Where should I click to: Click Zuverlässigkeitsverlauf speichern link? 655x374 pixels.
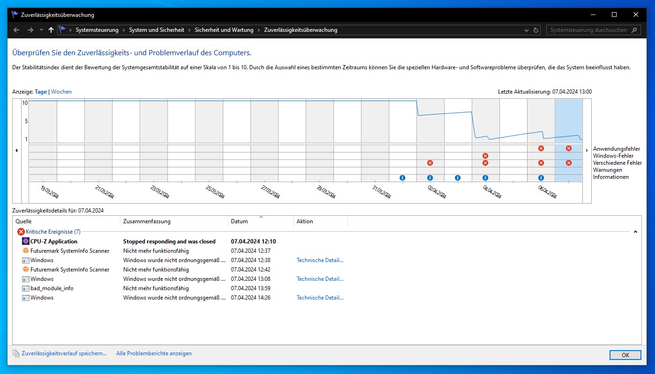point(64,353)
